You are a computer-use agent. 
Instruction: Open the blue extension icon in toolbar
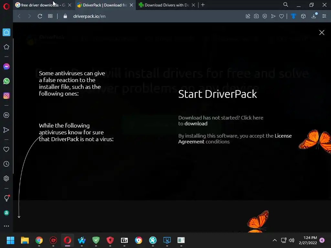(294, 16)
